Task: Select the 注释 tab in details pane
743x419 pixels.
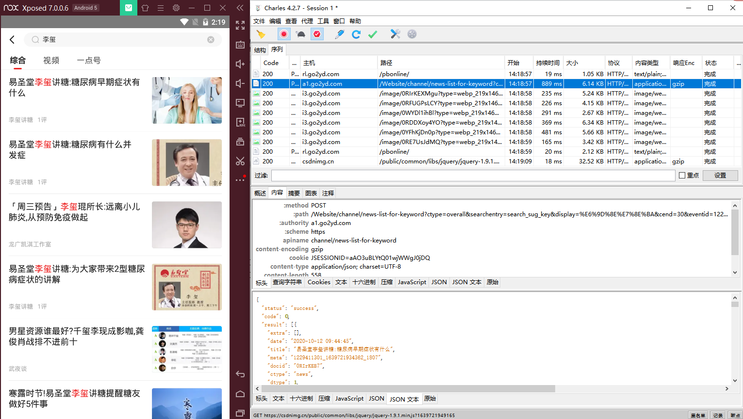Action: [328, 193]
